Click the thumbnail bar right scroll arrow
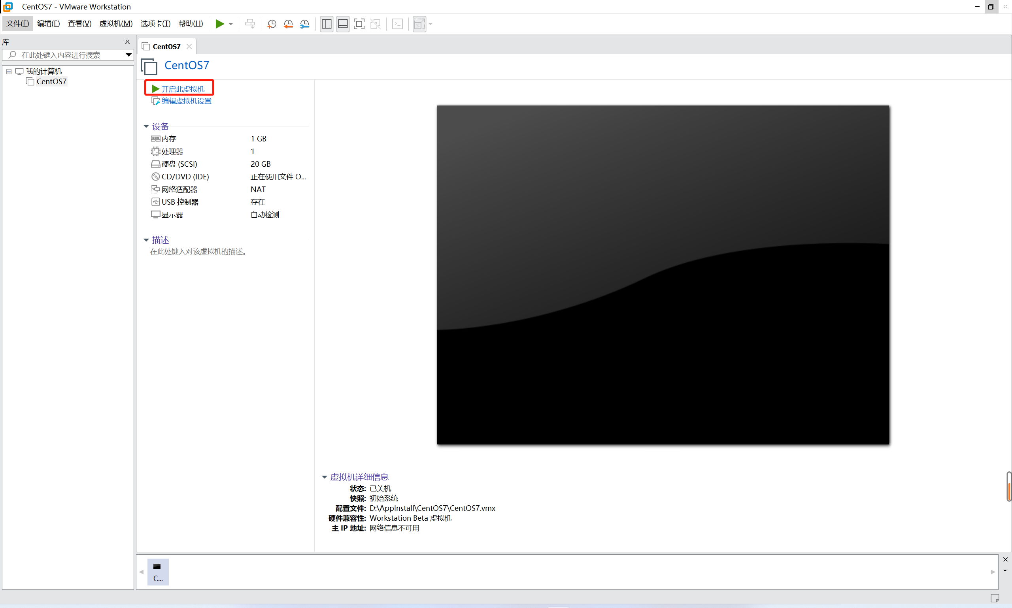The height and width of the screenshot is (608, 1012). point(993,572)
